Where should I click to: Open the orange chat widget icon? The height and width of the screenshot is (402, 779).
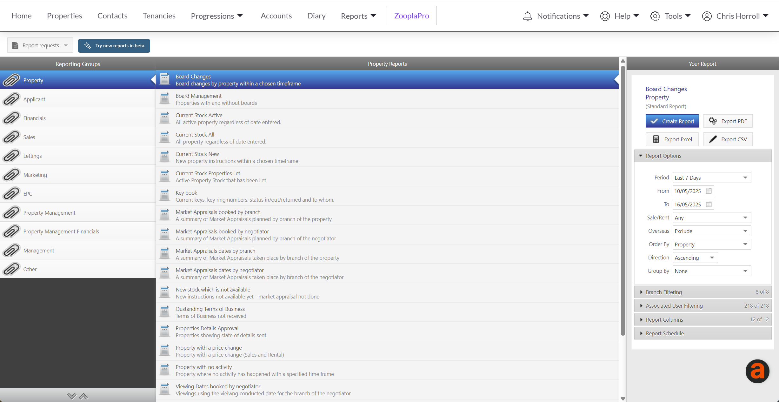(757, 371)
